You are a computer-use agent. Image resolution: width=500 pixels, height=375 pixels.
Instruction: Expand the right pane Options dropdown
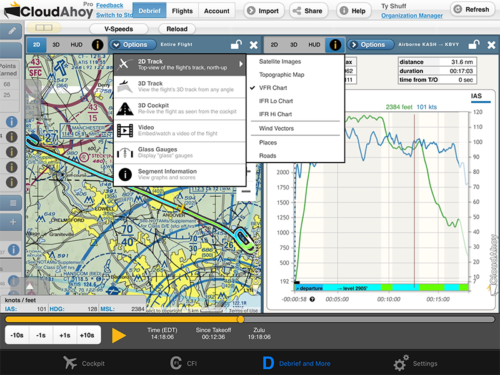pos(370,44)
